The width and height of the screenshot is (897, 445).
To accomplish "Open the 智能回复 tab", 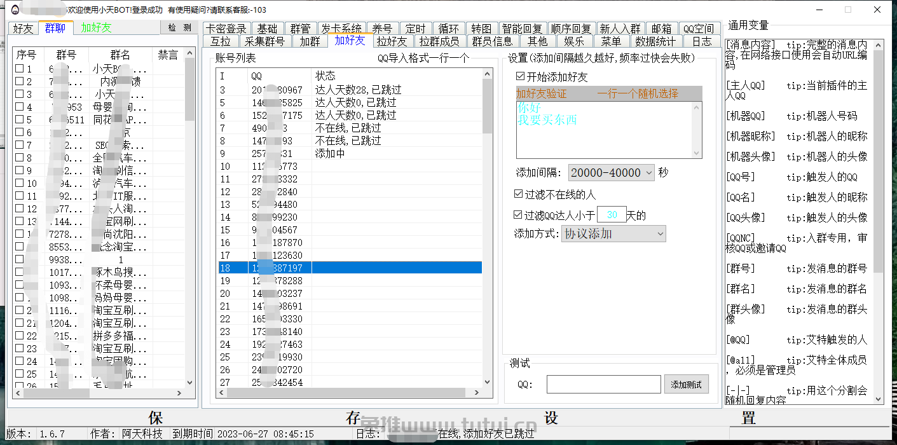I will [x=522, y=29].
